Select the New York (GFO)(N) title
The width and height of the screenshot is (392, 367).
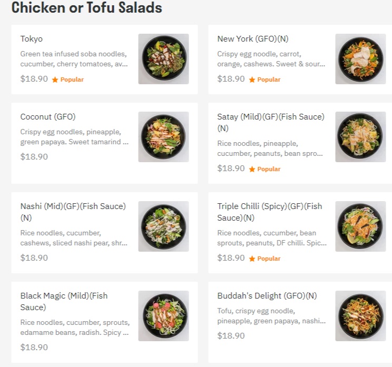click(253, 39)
